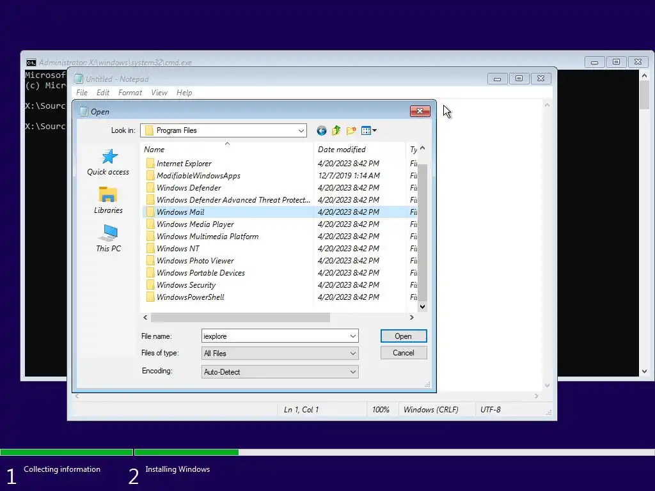The height and width of the screenshot is (491, 655).
Task: Expand the Look in dropdown
Action: pyautogui.click(x=301, y=130)
